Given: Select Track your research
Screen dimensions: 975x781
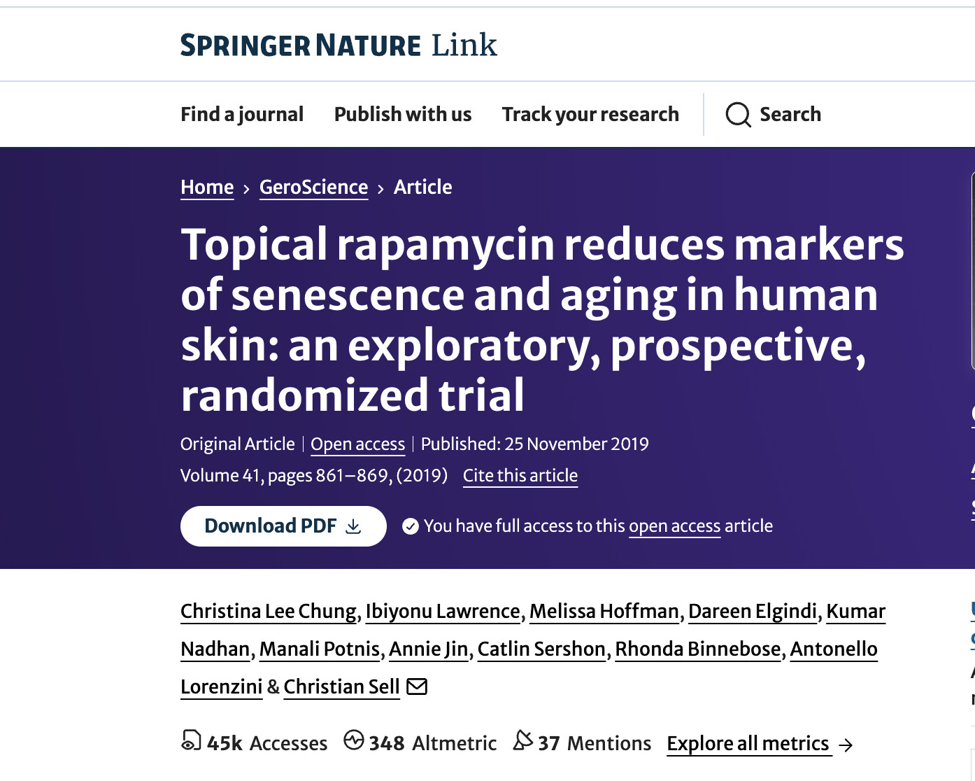Looking at the screenshot, I should (590, 114).
